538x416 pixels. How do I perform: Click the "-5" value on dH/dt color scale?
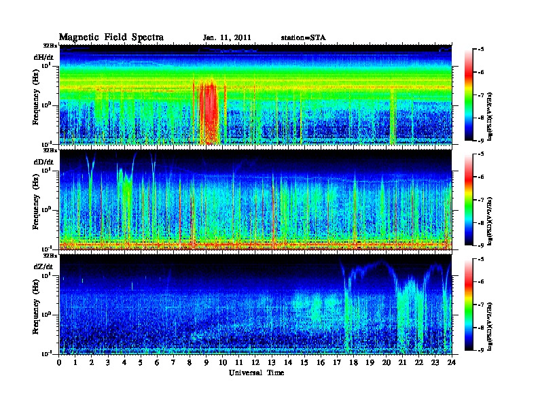coord(481,50)
